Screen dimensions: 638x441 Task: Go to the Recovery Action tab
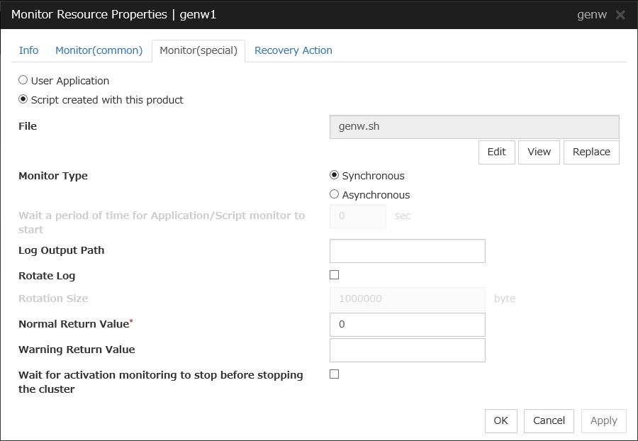[293, 50]
